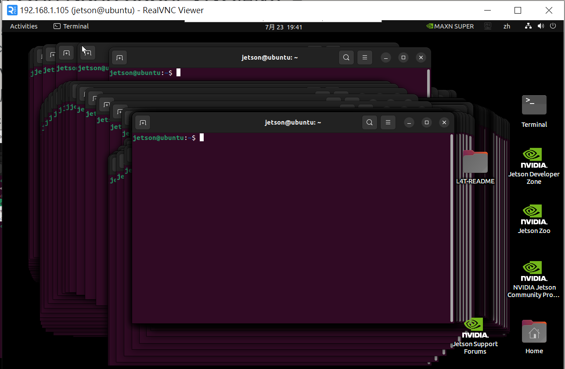565x369 pixels.
Task: Select the Home folder desktop icon
Action: pos(534,337)
